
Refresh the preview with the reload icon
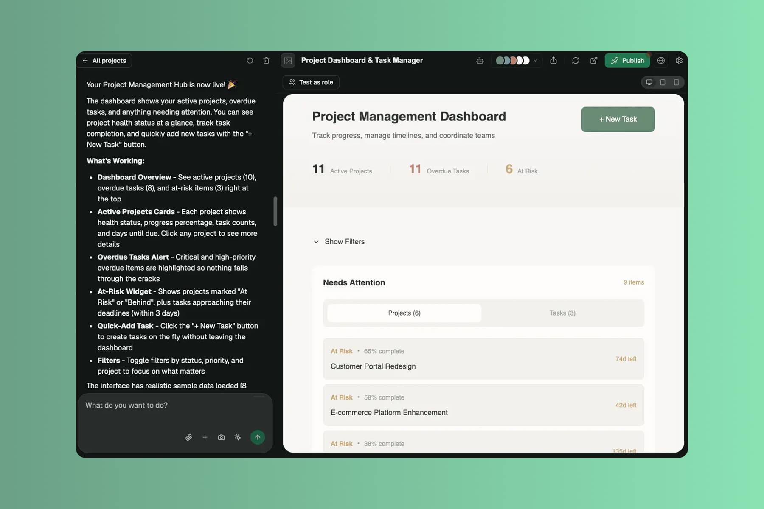coord(576,61)
